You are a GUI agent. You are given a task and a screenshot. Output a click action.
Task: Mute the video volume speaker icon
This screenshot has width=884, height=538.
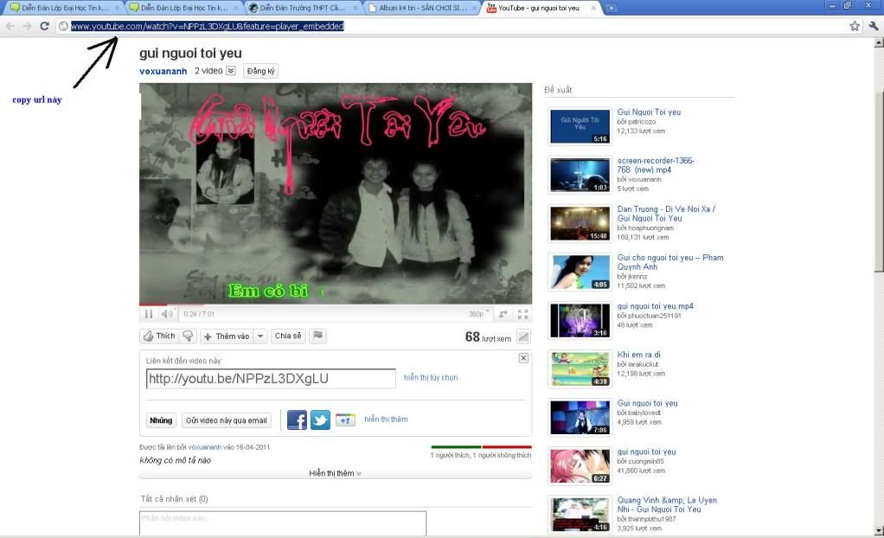tap(167, 314)
